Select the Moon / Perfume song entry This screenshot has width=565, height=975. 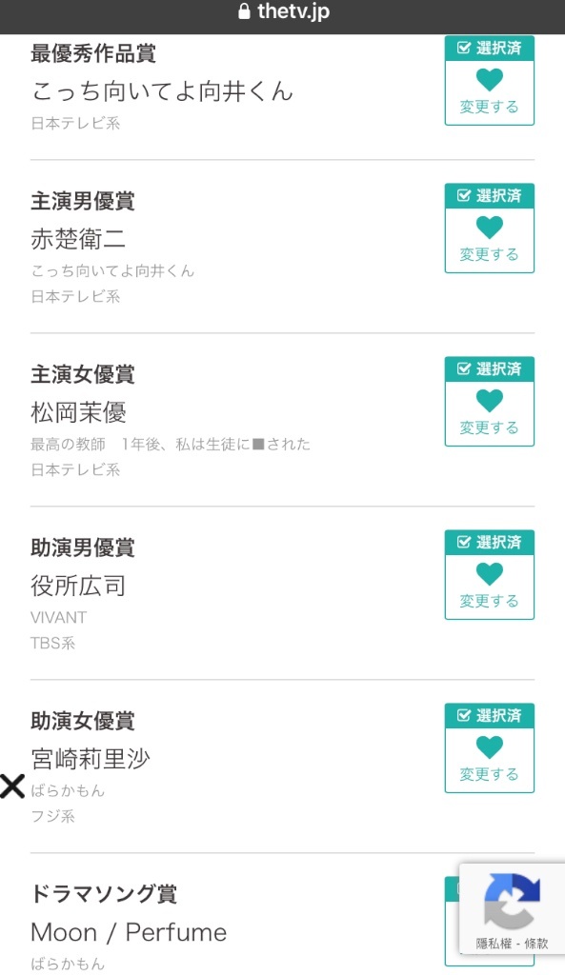coord(129,933)
